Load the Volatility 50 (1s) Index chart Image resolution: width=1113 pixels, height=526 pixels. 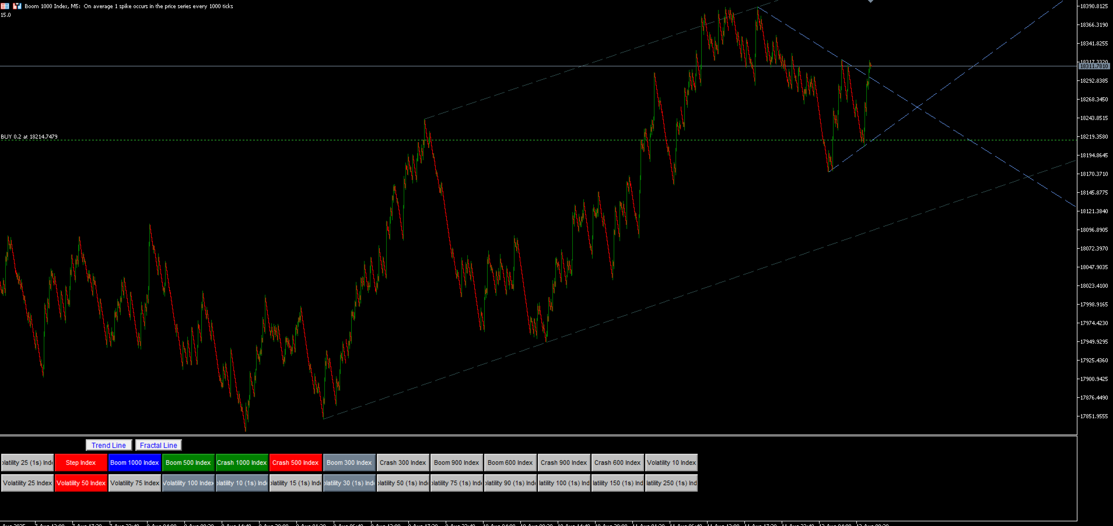click(x=403, y=483)
